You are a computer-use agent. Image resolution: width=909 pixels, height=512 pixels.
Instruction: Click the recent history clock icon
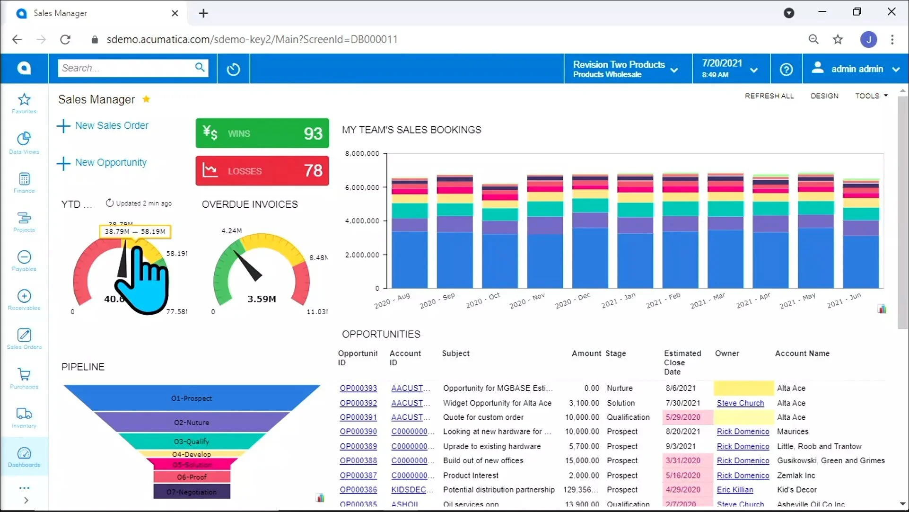[x=233, y=69]
